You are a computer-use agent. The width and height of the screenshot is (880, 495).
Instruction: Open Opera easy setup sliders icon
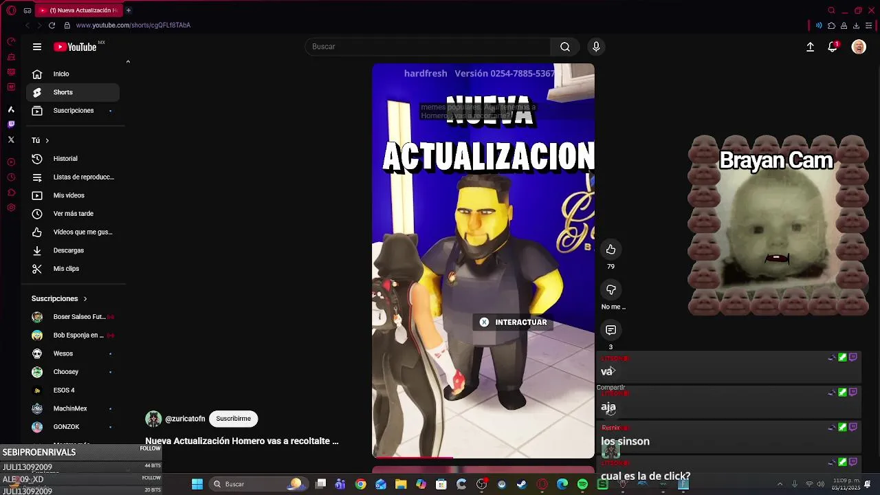(869, 25)
